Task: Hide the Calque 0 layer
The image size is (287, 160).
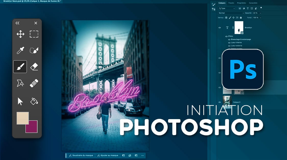Action: 220,102
